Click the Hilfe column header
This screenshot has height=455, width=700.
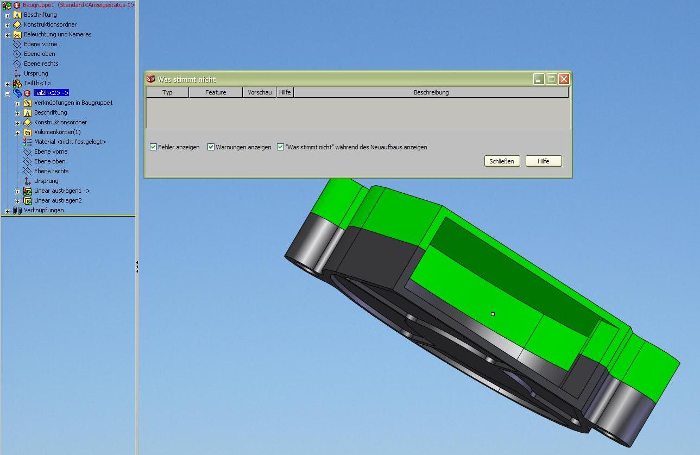point(285,92)
